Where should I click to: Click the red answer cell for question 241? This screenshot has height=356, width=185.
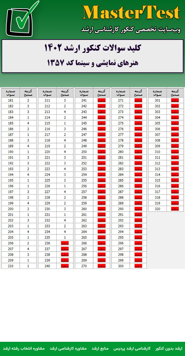pyautogui.click(x=101, y=100)
